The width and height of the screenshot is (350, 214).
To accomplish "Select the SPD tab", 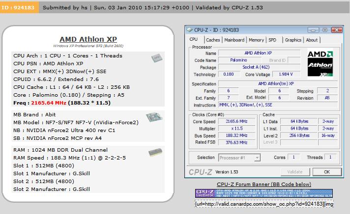I will 272,40.
